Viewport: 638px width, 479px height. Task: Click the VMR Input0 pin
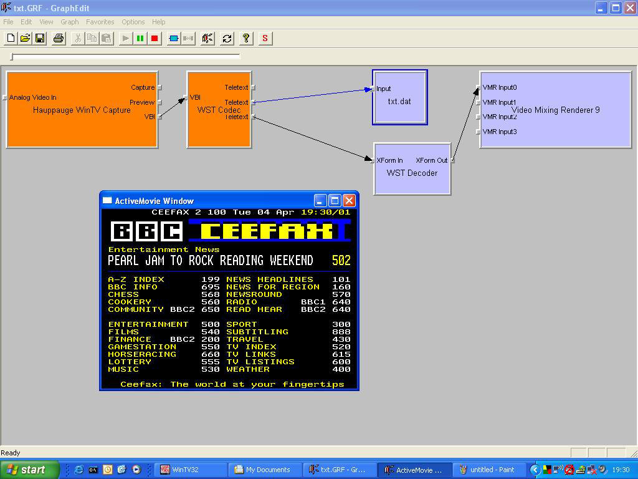[x=478, y=87]
